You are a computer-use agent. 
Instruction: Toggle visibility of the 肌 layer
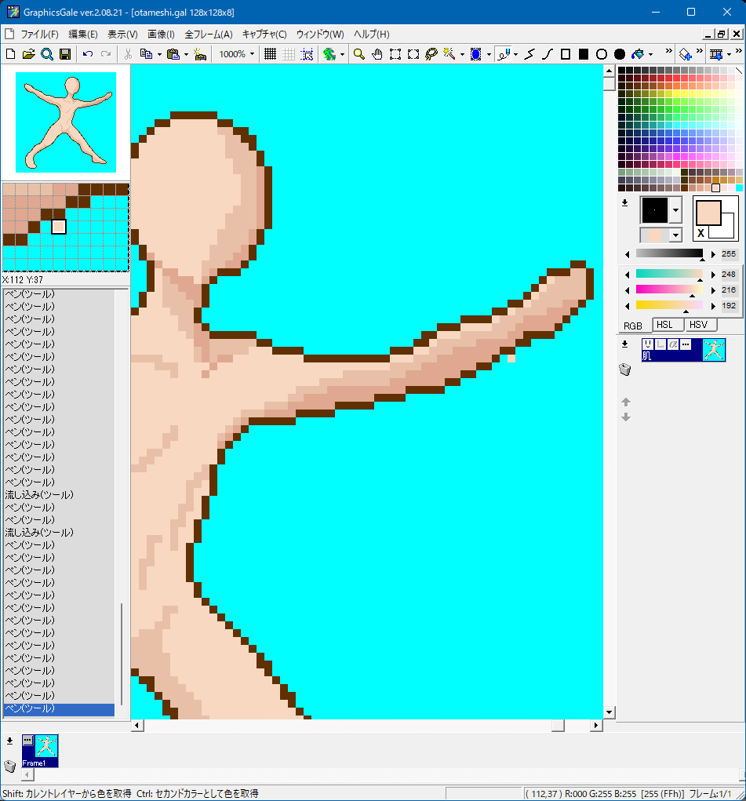[648, 344]
